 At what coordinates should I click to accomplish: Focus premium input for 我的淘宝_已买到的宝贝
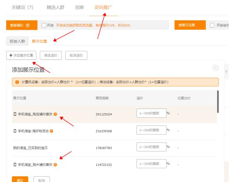[x=151, y=147]
